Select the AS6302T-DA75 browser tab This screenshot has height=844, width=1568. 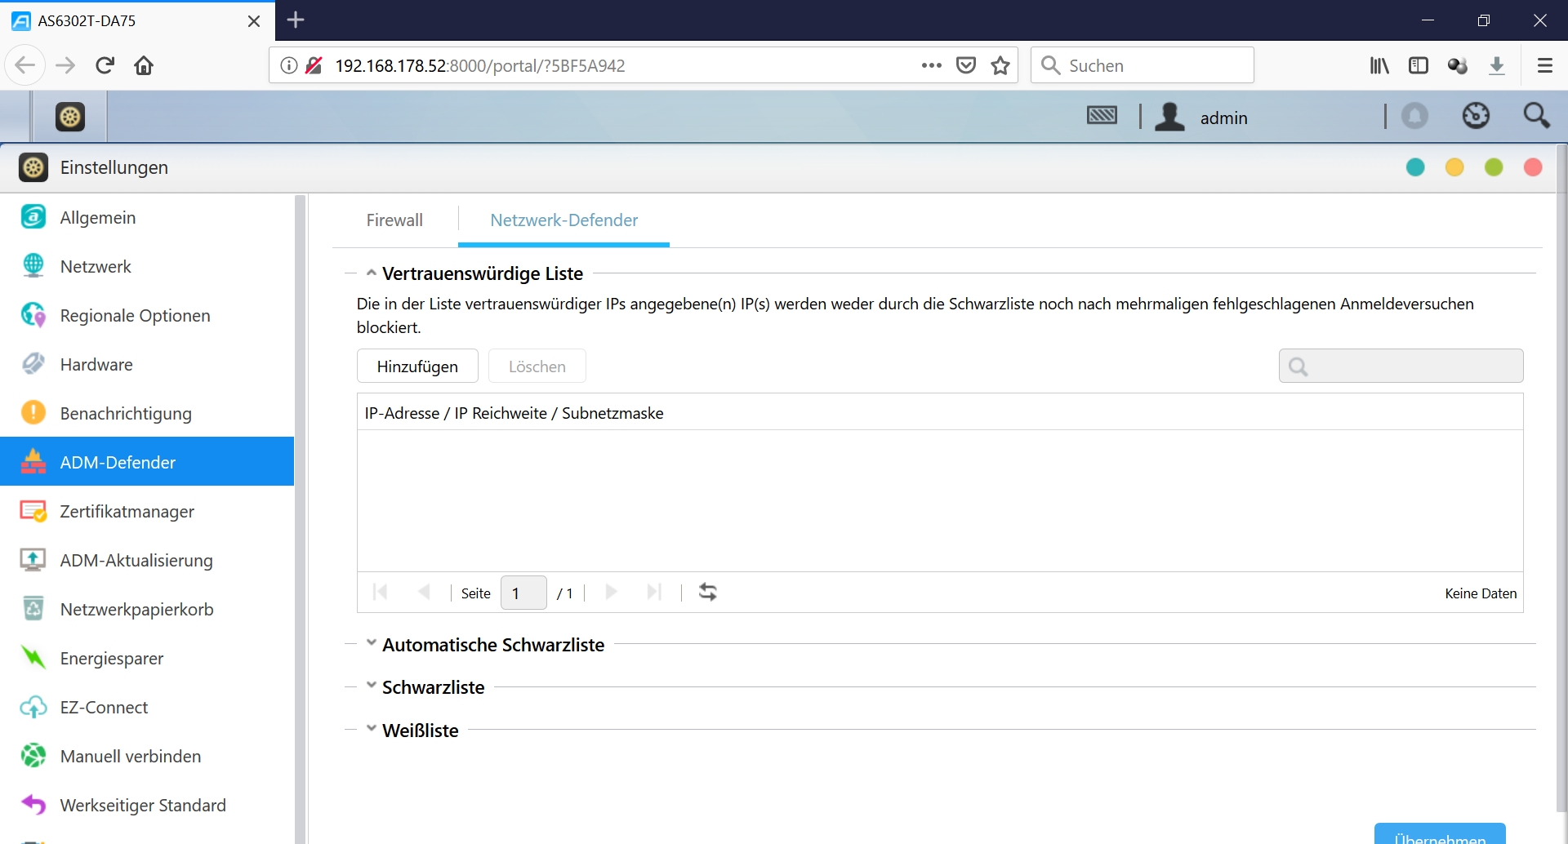(137, 20)
